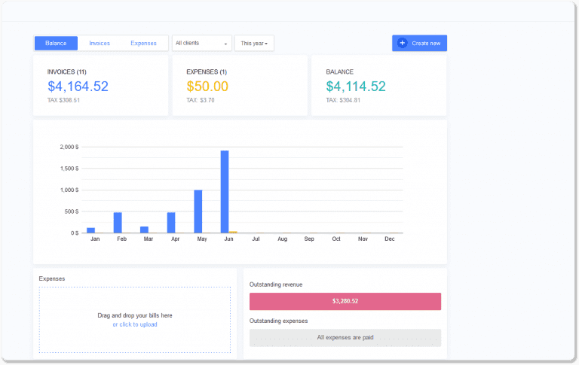Select the tall blue June bar
The image size is (579, 365).
click(225, 192)
